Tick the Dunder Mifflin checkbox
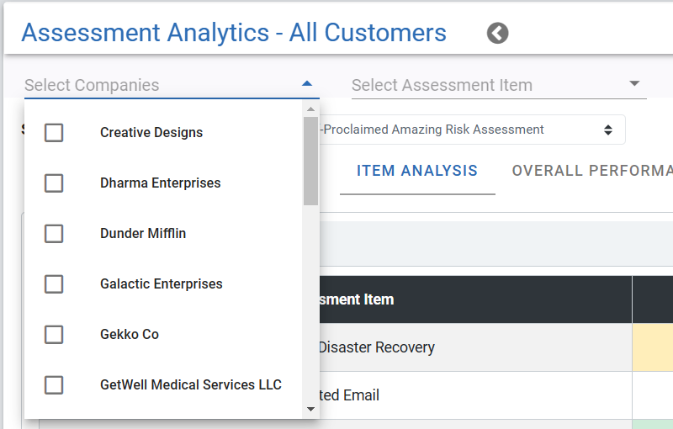The height and width of the screenshot is (429, 673). [54, 234]
